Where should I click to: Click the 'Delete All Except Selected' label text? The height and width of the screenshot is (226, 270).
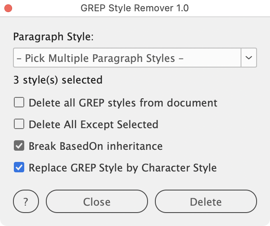(93, 125)
